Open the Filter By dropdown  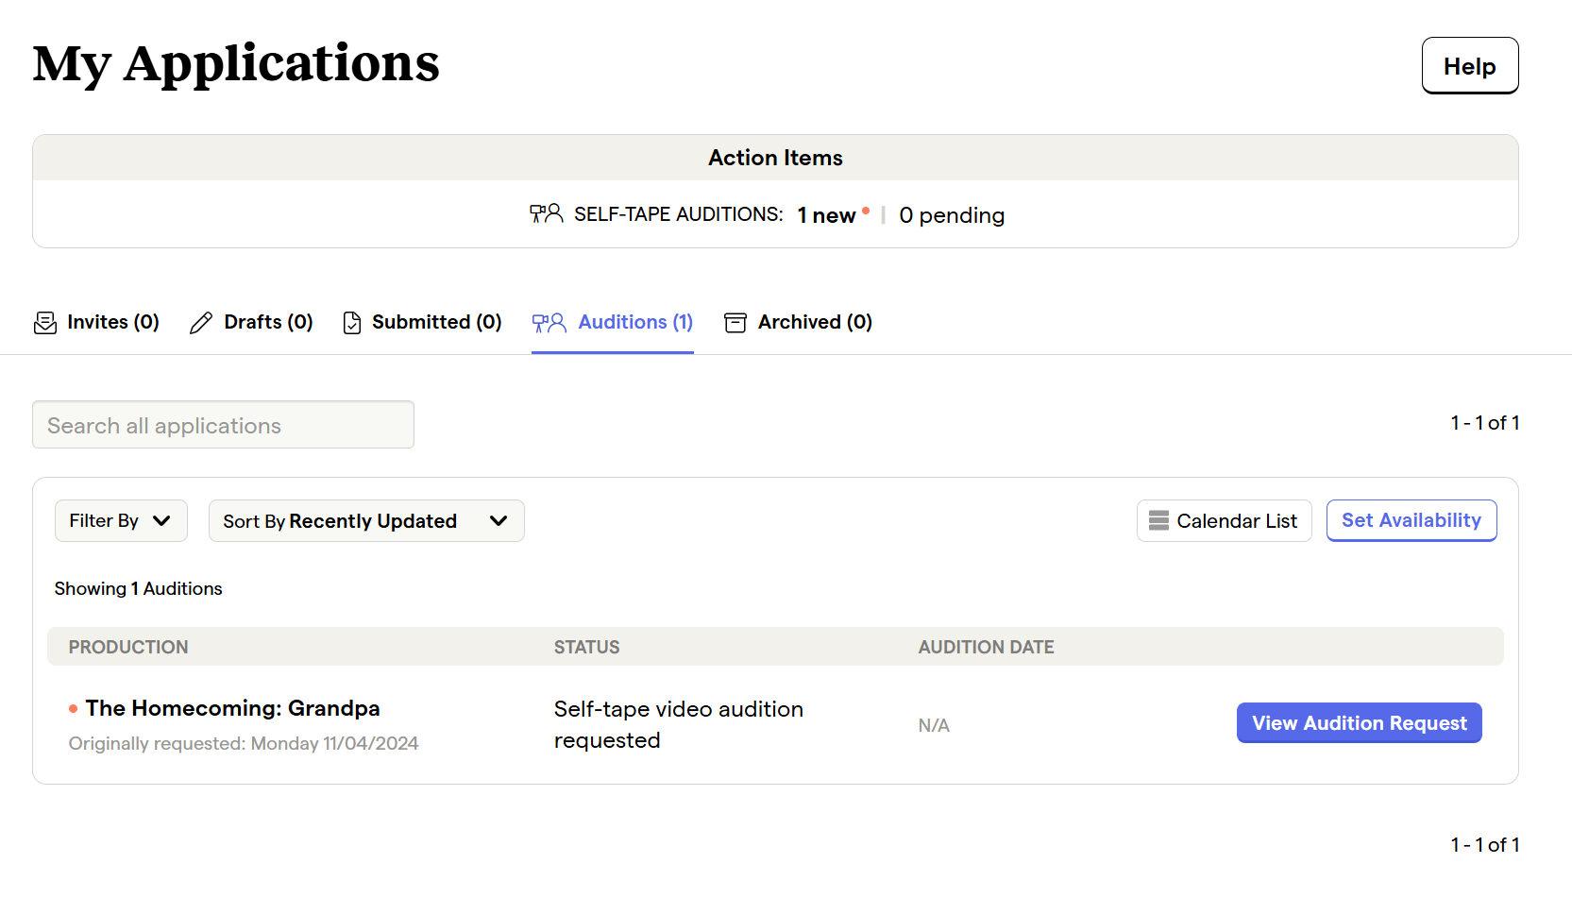tap(121, 520)
